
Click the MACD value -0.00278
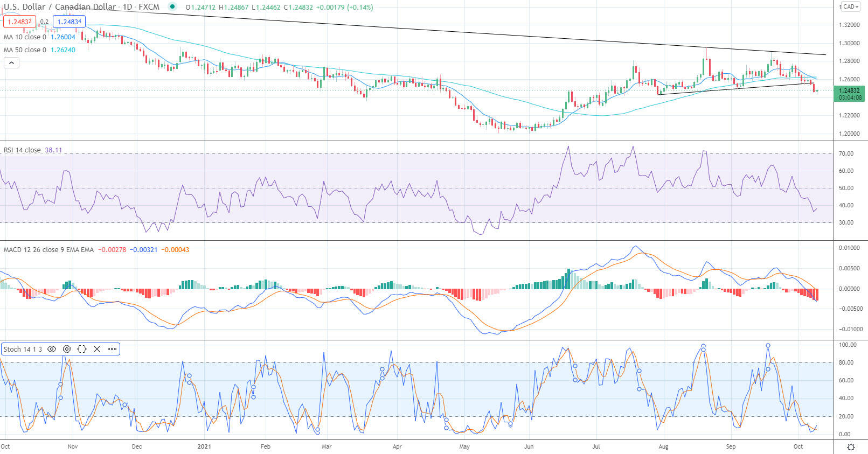click(112, 250)
